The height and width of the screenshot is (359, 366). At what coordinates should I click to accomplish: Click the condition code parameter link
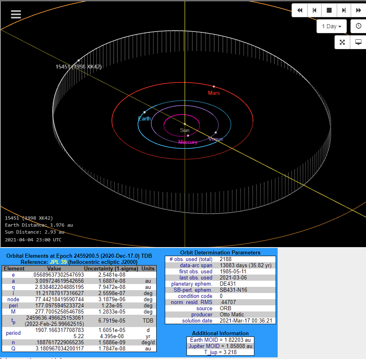point(195,296)
